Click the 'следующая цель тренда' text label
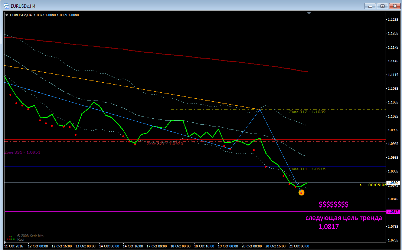This screenshot has height=250, width=402. click(344, 218)
